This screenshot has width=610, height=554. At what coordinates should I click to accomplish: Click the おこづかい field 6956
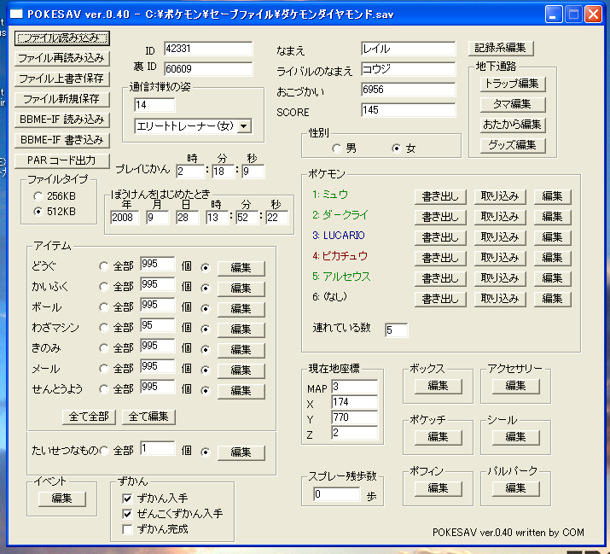tap(408, 90)
